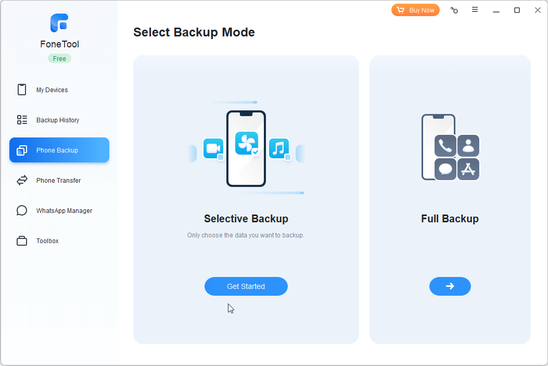Click the shopping cart icon on Buy Now
The height and width of the screenshot is (366, 548).
click(400, 10)
